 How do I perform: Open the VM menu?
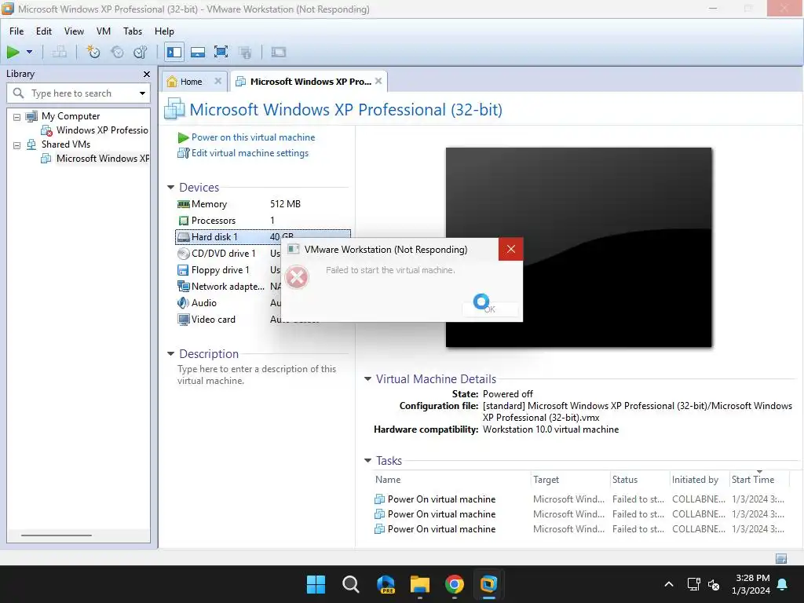click(104, 31)
